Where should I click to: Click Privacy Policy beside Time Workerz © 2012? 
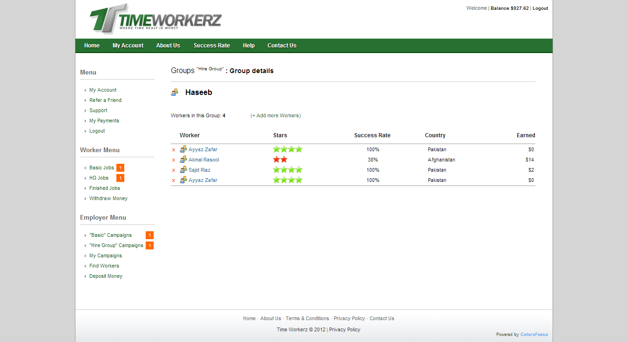click(344, 330)
